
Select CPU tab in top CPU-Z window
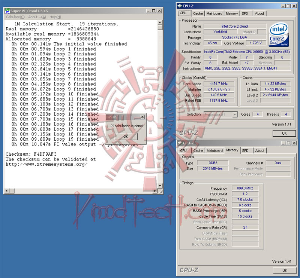[x=185, y=13]
